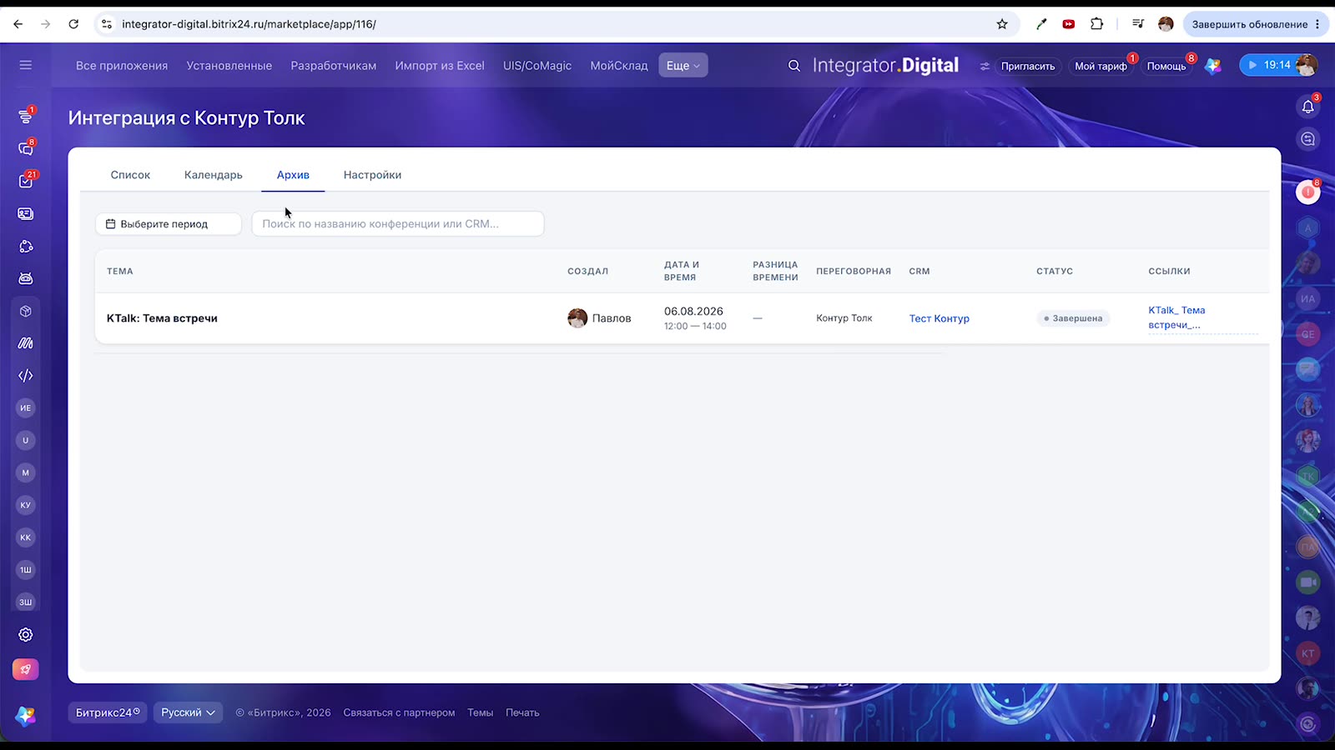Select the Архив tab
Image resolution: width=1335 pixels, height=750 pixels.
(293, 175)
